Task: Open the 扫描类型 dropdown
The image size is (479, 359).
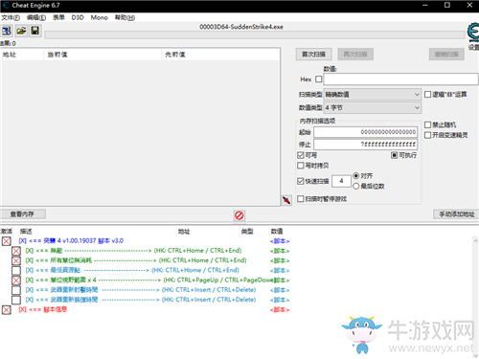Action: (373, 94)
